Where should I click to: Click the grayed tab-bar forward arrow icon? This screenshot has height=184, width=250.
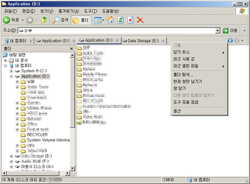(237, 41)
